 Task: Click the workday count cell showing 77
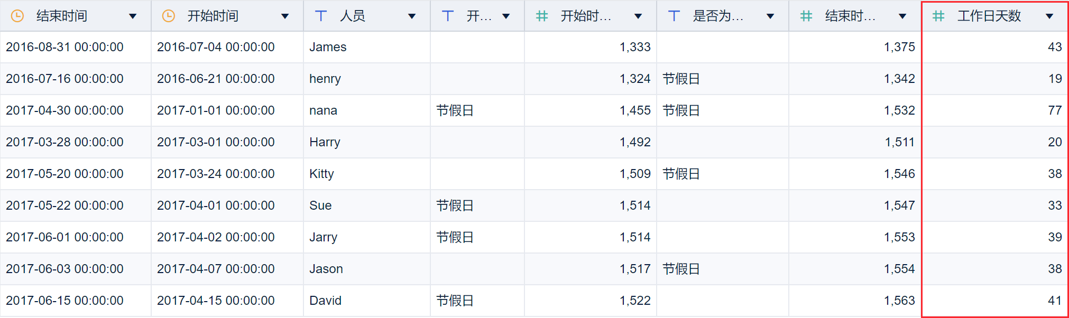1054,110
